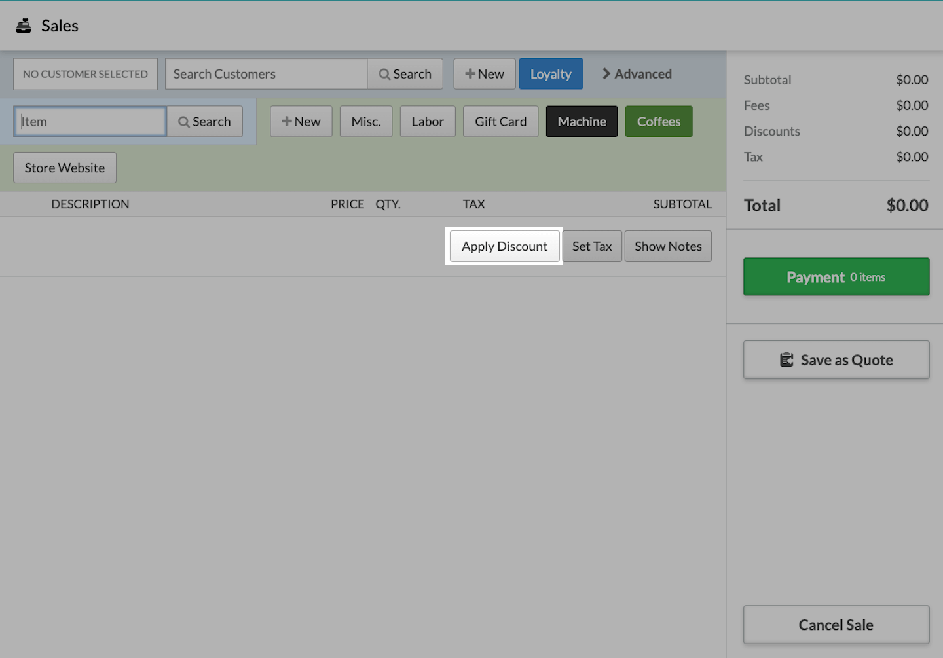Open the Loyalty button

(x=551, y=74)
